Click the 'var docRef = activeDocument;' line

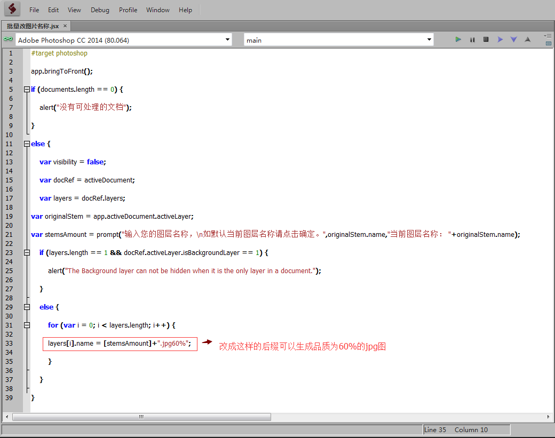(x=87, y=180)
